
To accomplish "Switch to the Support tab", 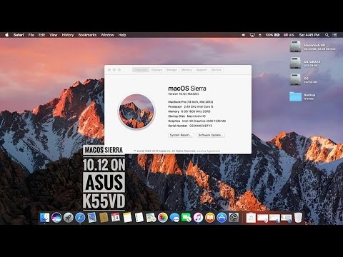I will click(x=202, y=70).
